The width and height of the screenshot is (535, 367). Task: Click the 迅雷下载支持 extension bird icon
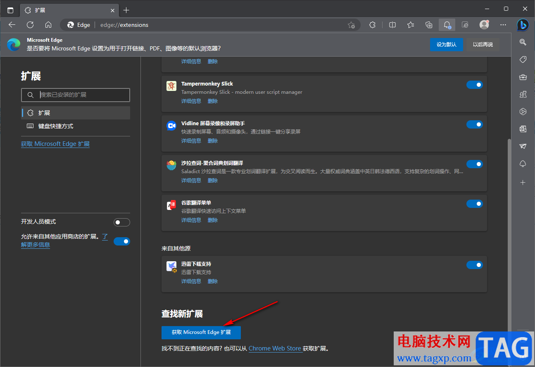(171, 267)
